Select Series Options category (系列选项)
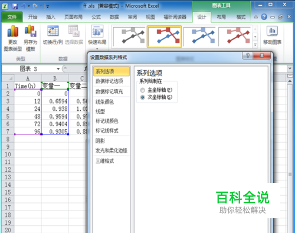 click(x=112, y=71)
